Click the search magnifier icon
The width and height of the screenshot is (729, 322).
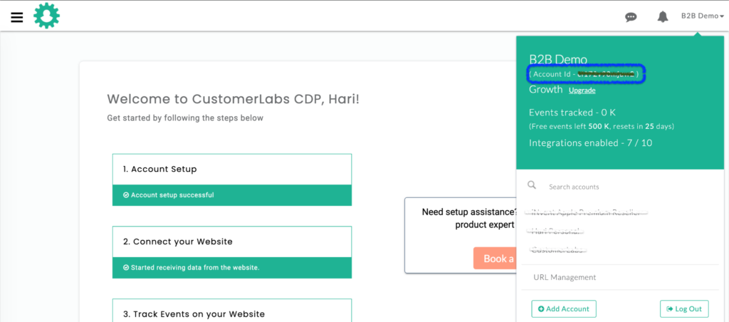pyautogui.click(x=532, y=185)
